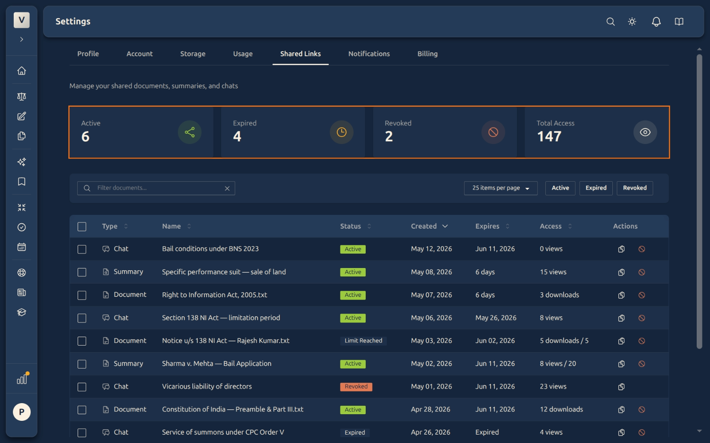The height and width of the screenshot is (443, 710).
Task: Focus the Filter documents search field
Action: point(156,188)
